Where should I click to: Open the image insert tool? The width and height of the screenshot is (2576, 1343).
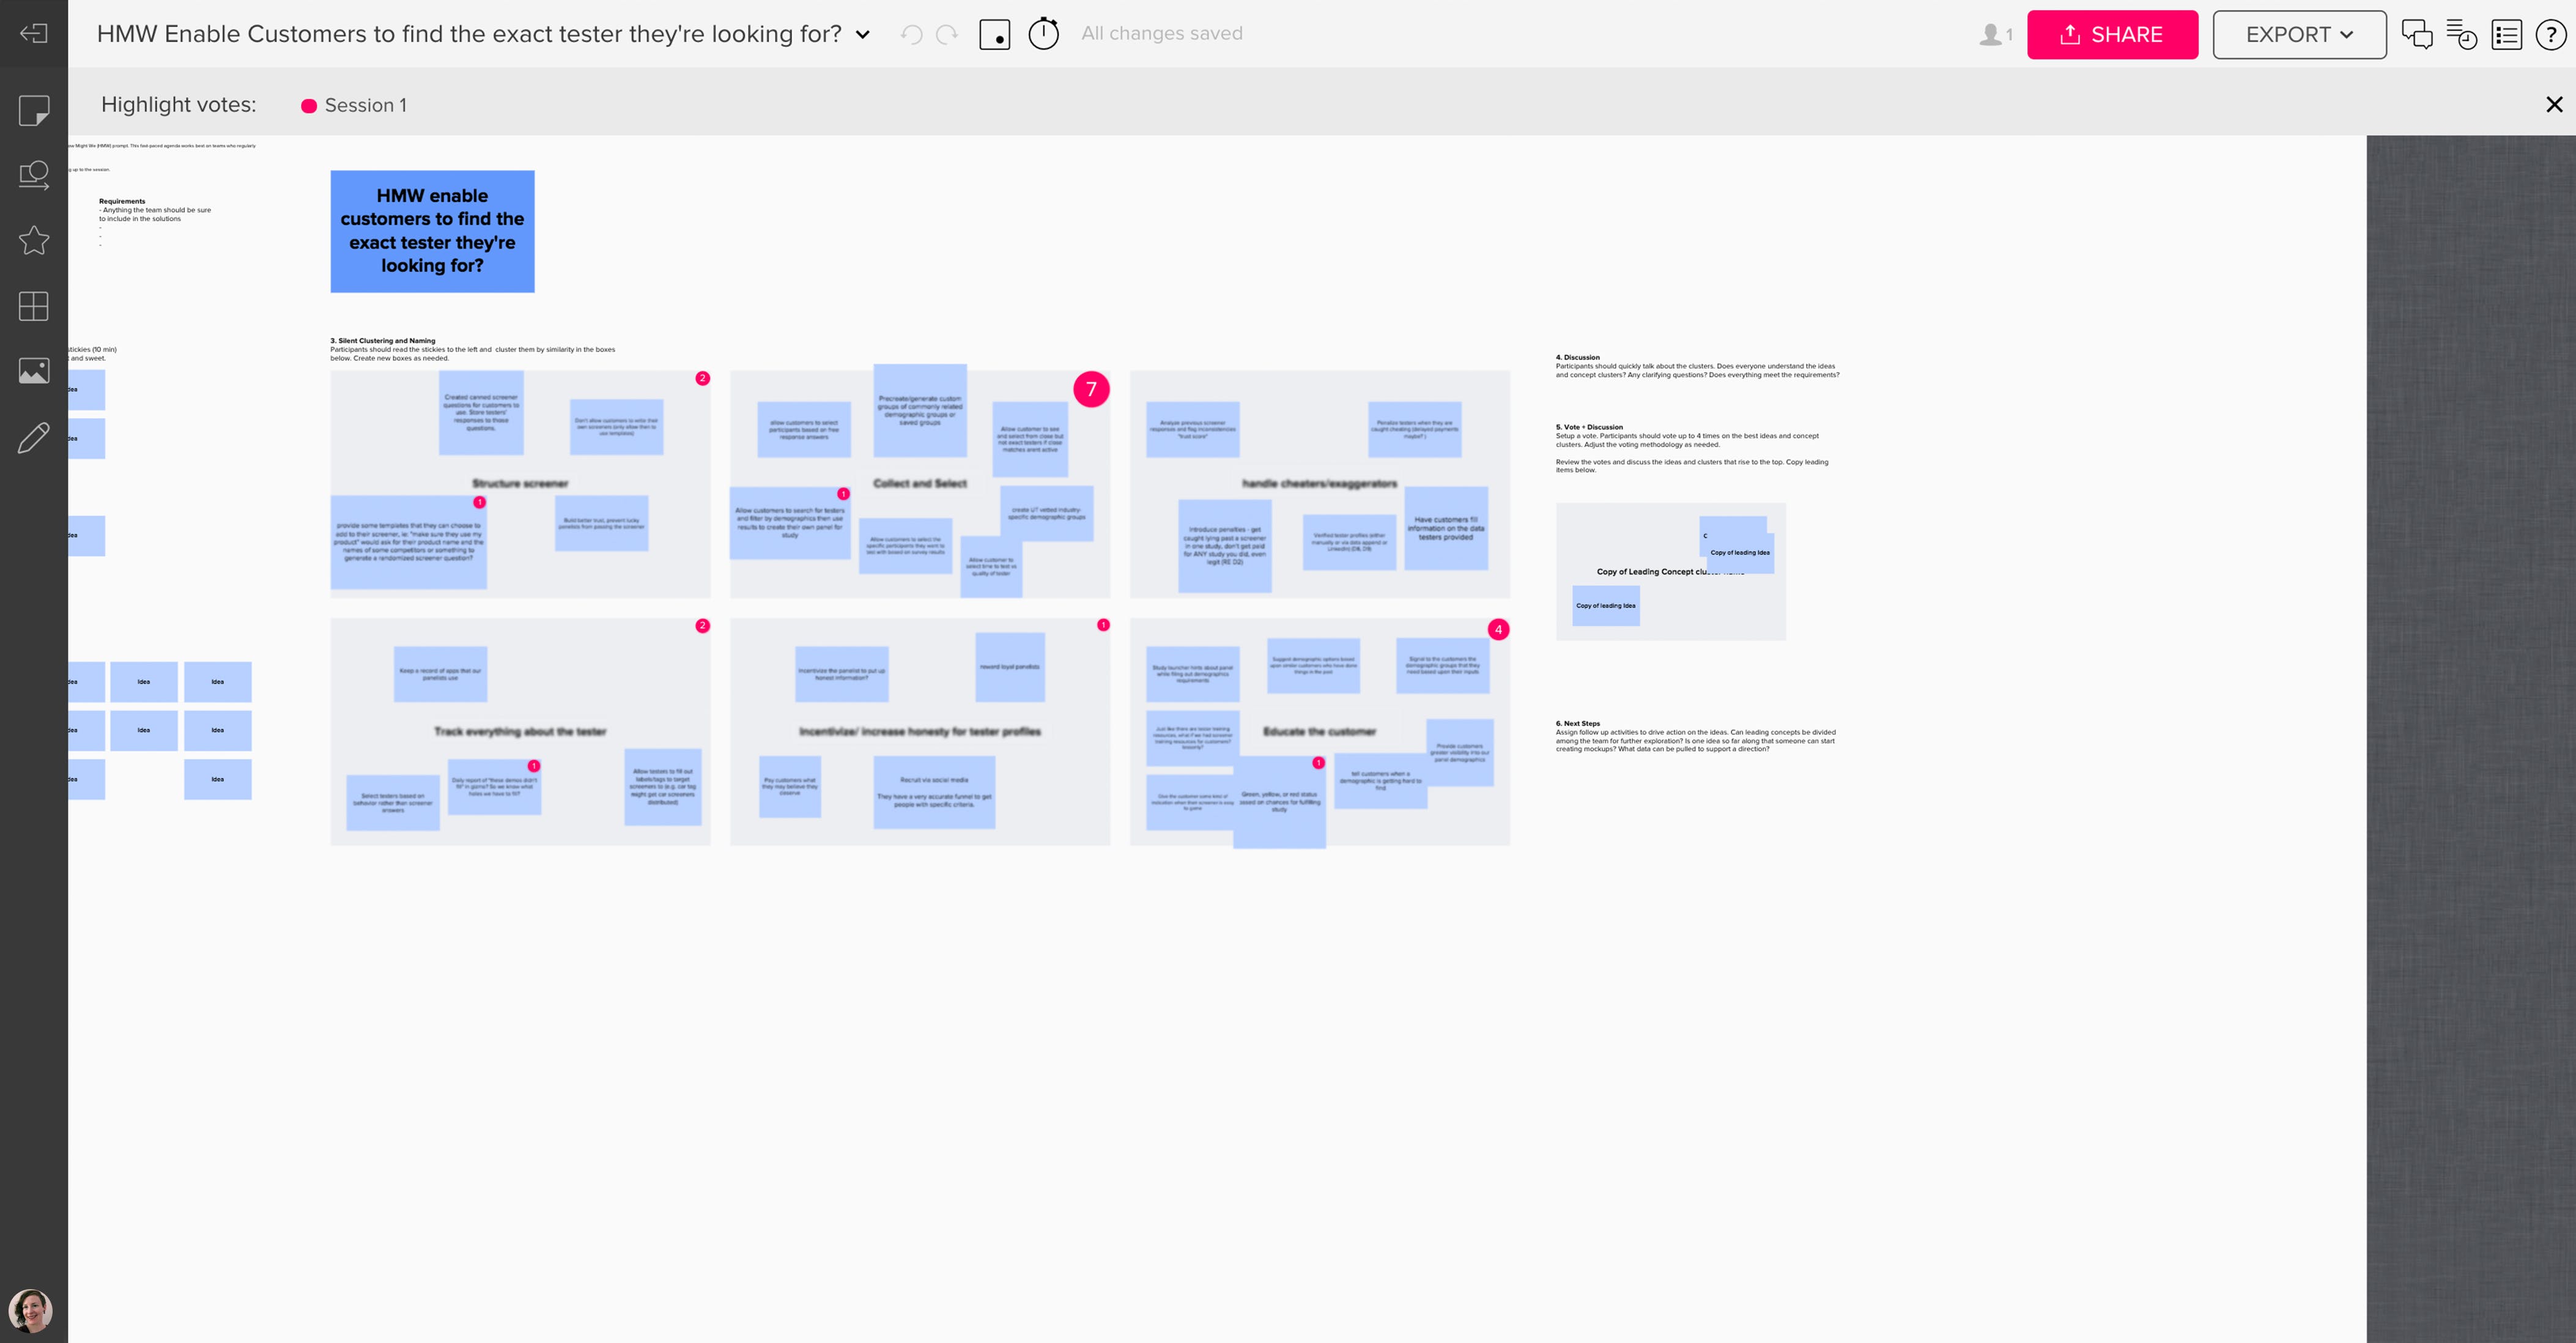pos(34,371)
